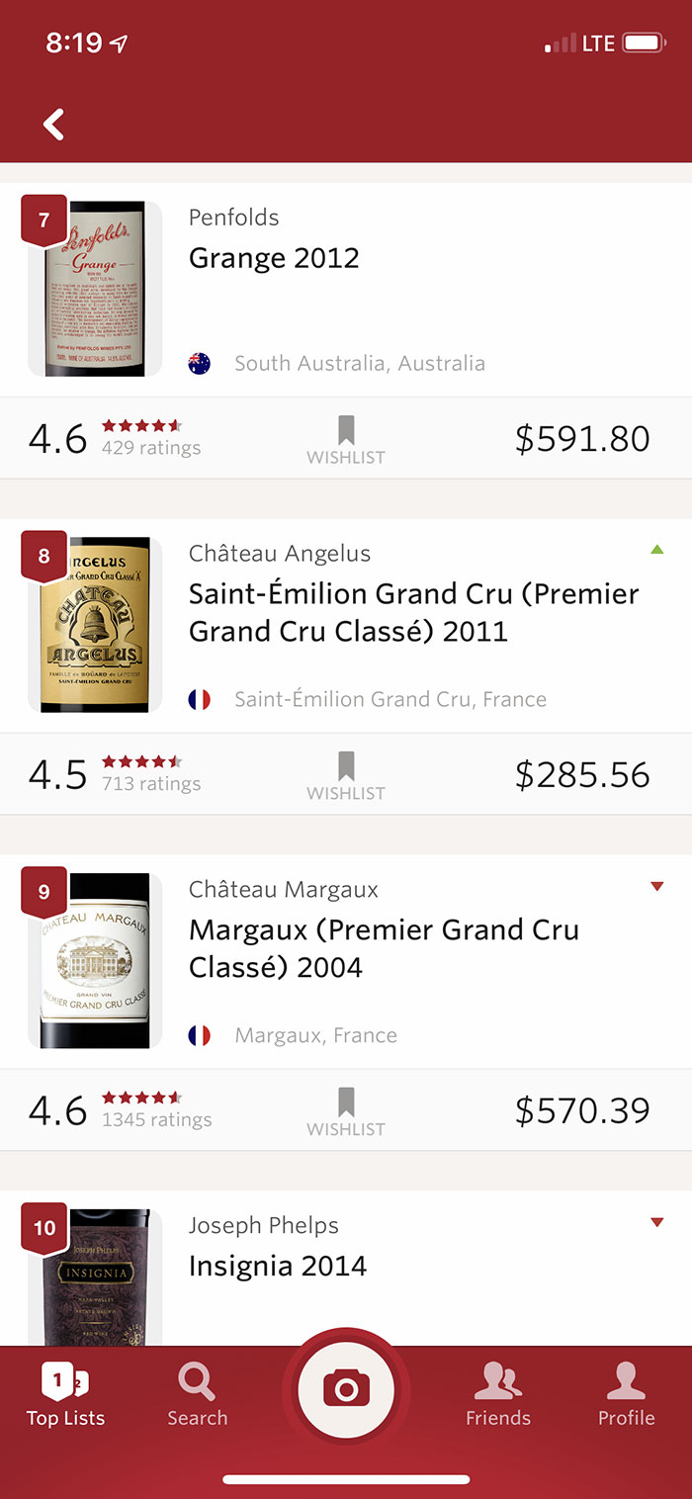Tap the $591.80 price for Grange
Viewport: 692px width, 1499px height.
[582, 439]
